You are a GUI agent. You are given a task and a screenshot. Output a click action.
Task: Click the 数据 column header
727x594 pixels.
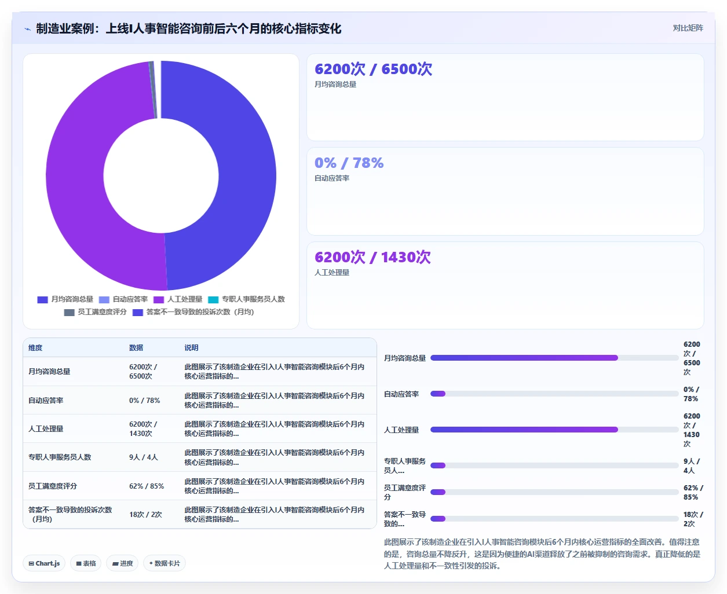pyautogui.click(x=136, y=348)
